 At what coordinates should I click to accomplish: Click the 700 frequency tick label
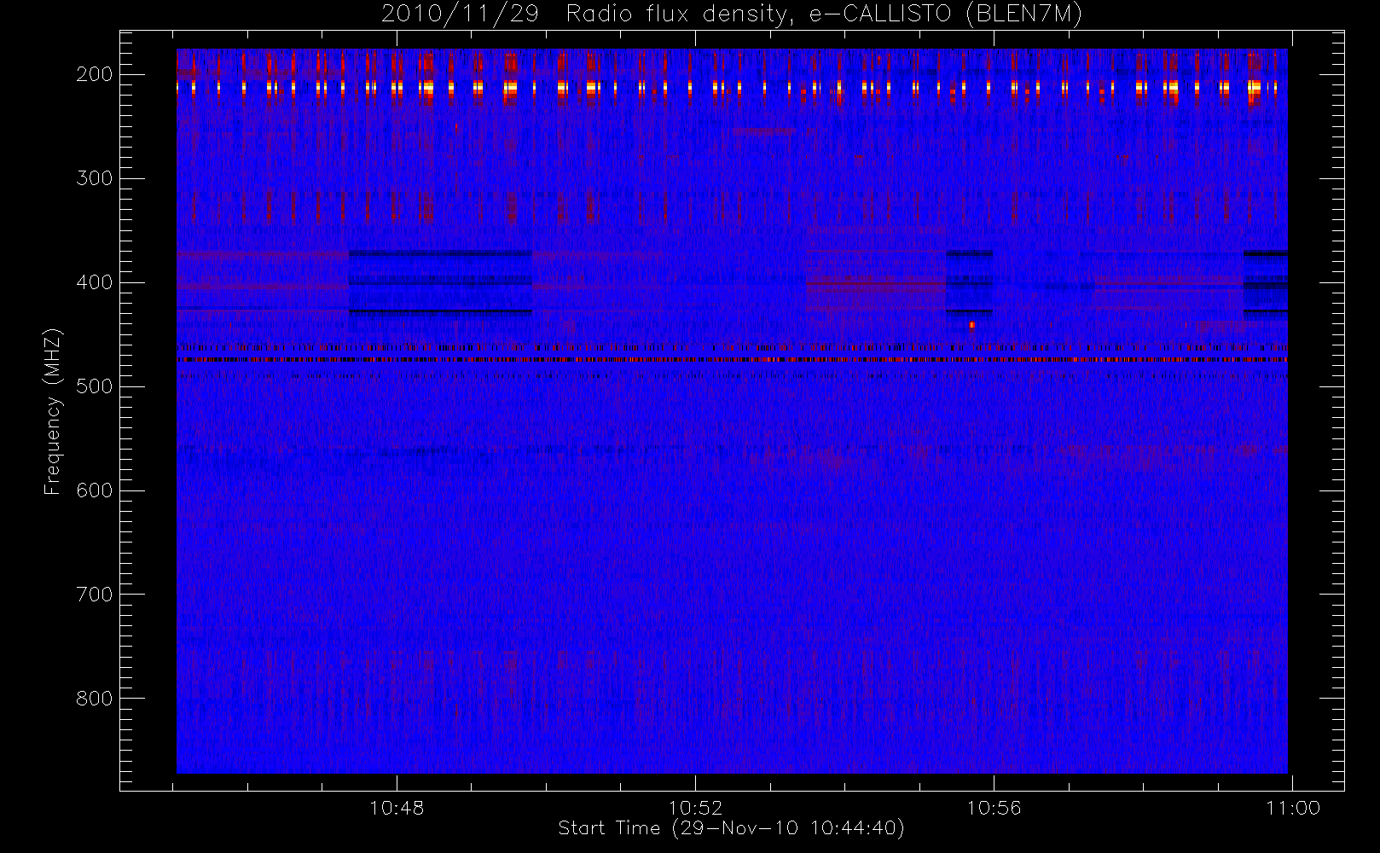pos(94,595)
